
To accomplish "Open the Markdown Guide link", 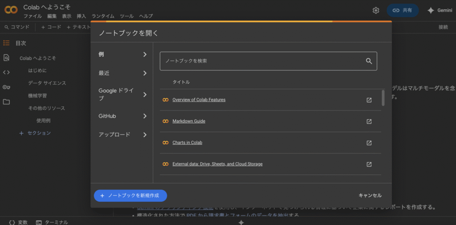I will click(x=189, y=121).
